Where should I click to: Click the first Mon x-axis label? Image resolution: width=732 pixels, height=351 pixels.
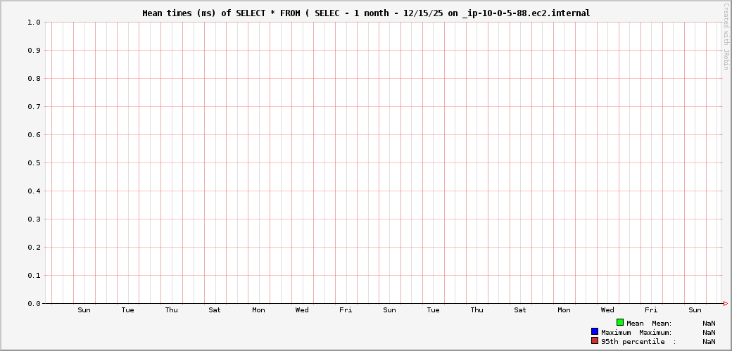(258, 310)
